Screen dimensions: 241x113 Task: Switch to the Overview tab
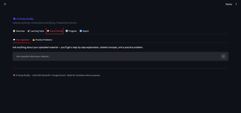[19, 31]
